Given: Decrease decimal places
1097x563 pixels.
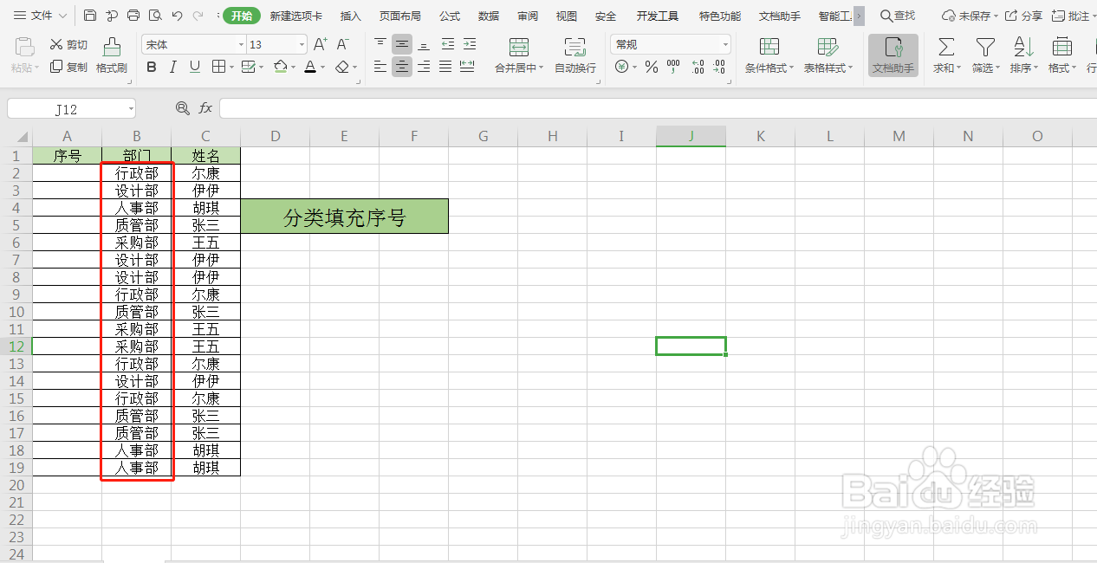Looking at the screenshot, I should pos(718,67).
